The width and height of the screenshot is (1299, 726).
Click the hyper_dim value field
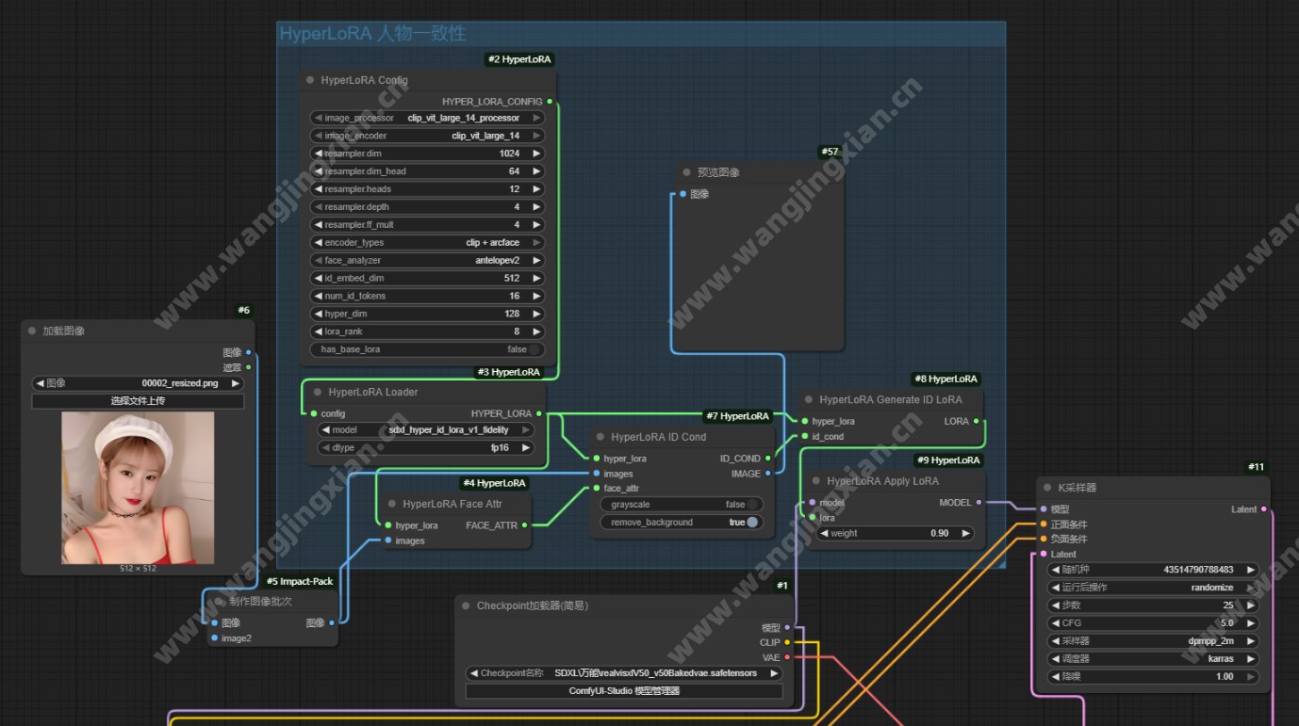coord(428,314)
